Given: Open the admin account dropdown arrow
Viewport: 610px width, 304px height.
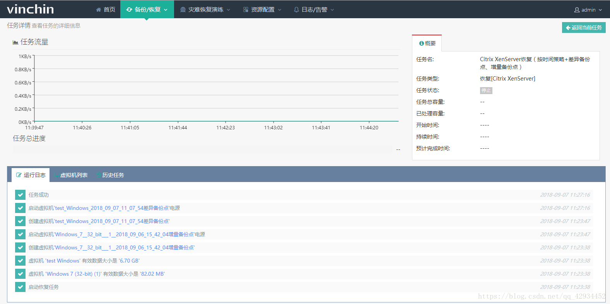Looking at the screenshot, I should pos(600,10).
